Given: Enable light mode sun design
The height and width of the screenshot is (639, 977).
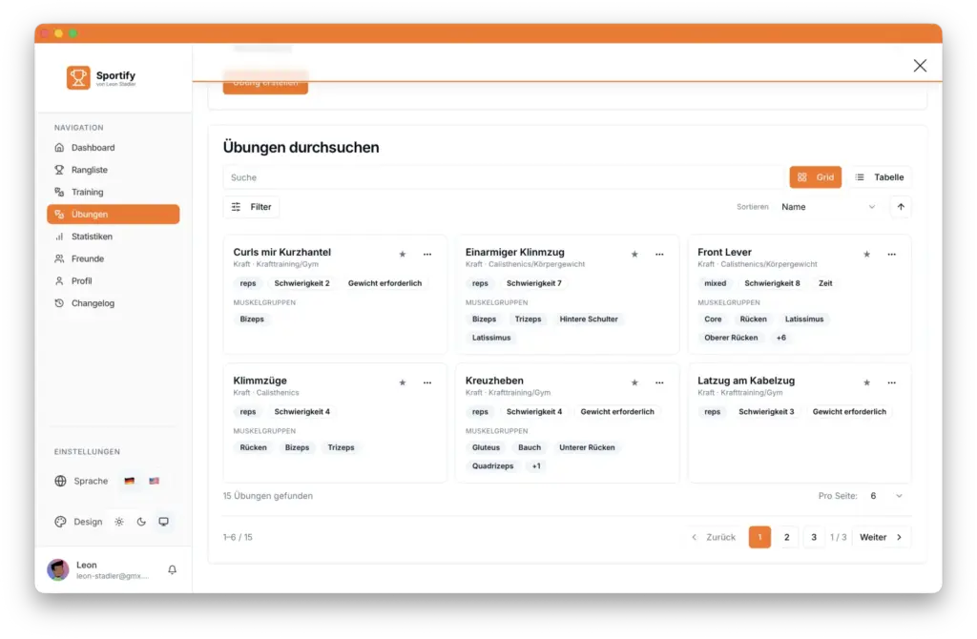Looking at the screenshot, I should pos(119,522).
